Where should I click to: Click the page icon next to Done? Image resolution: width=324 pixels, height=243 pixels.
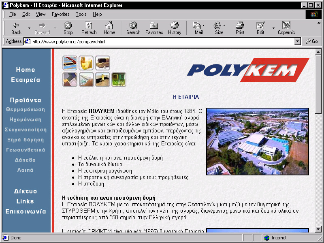[x=5, y=238]
